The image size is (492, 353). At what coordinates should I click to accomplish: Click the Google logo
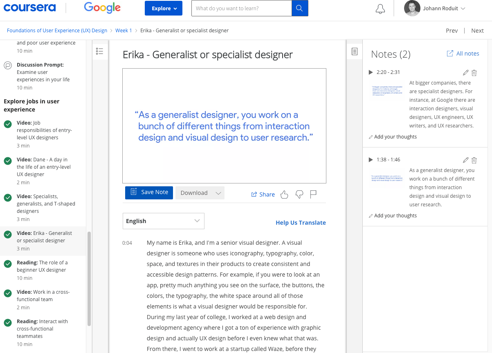pyautogui.click(x=102, y=8)
